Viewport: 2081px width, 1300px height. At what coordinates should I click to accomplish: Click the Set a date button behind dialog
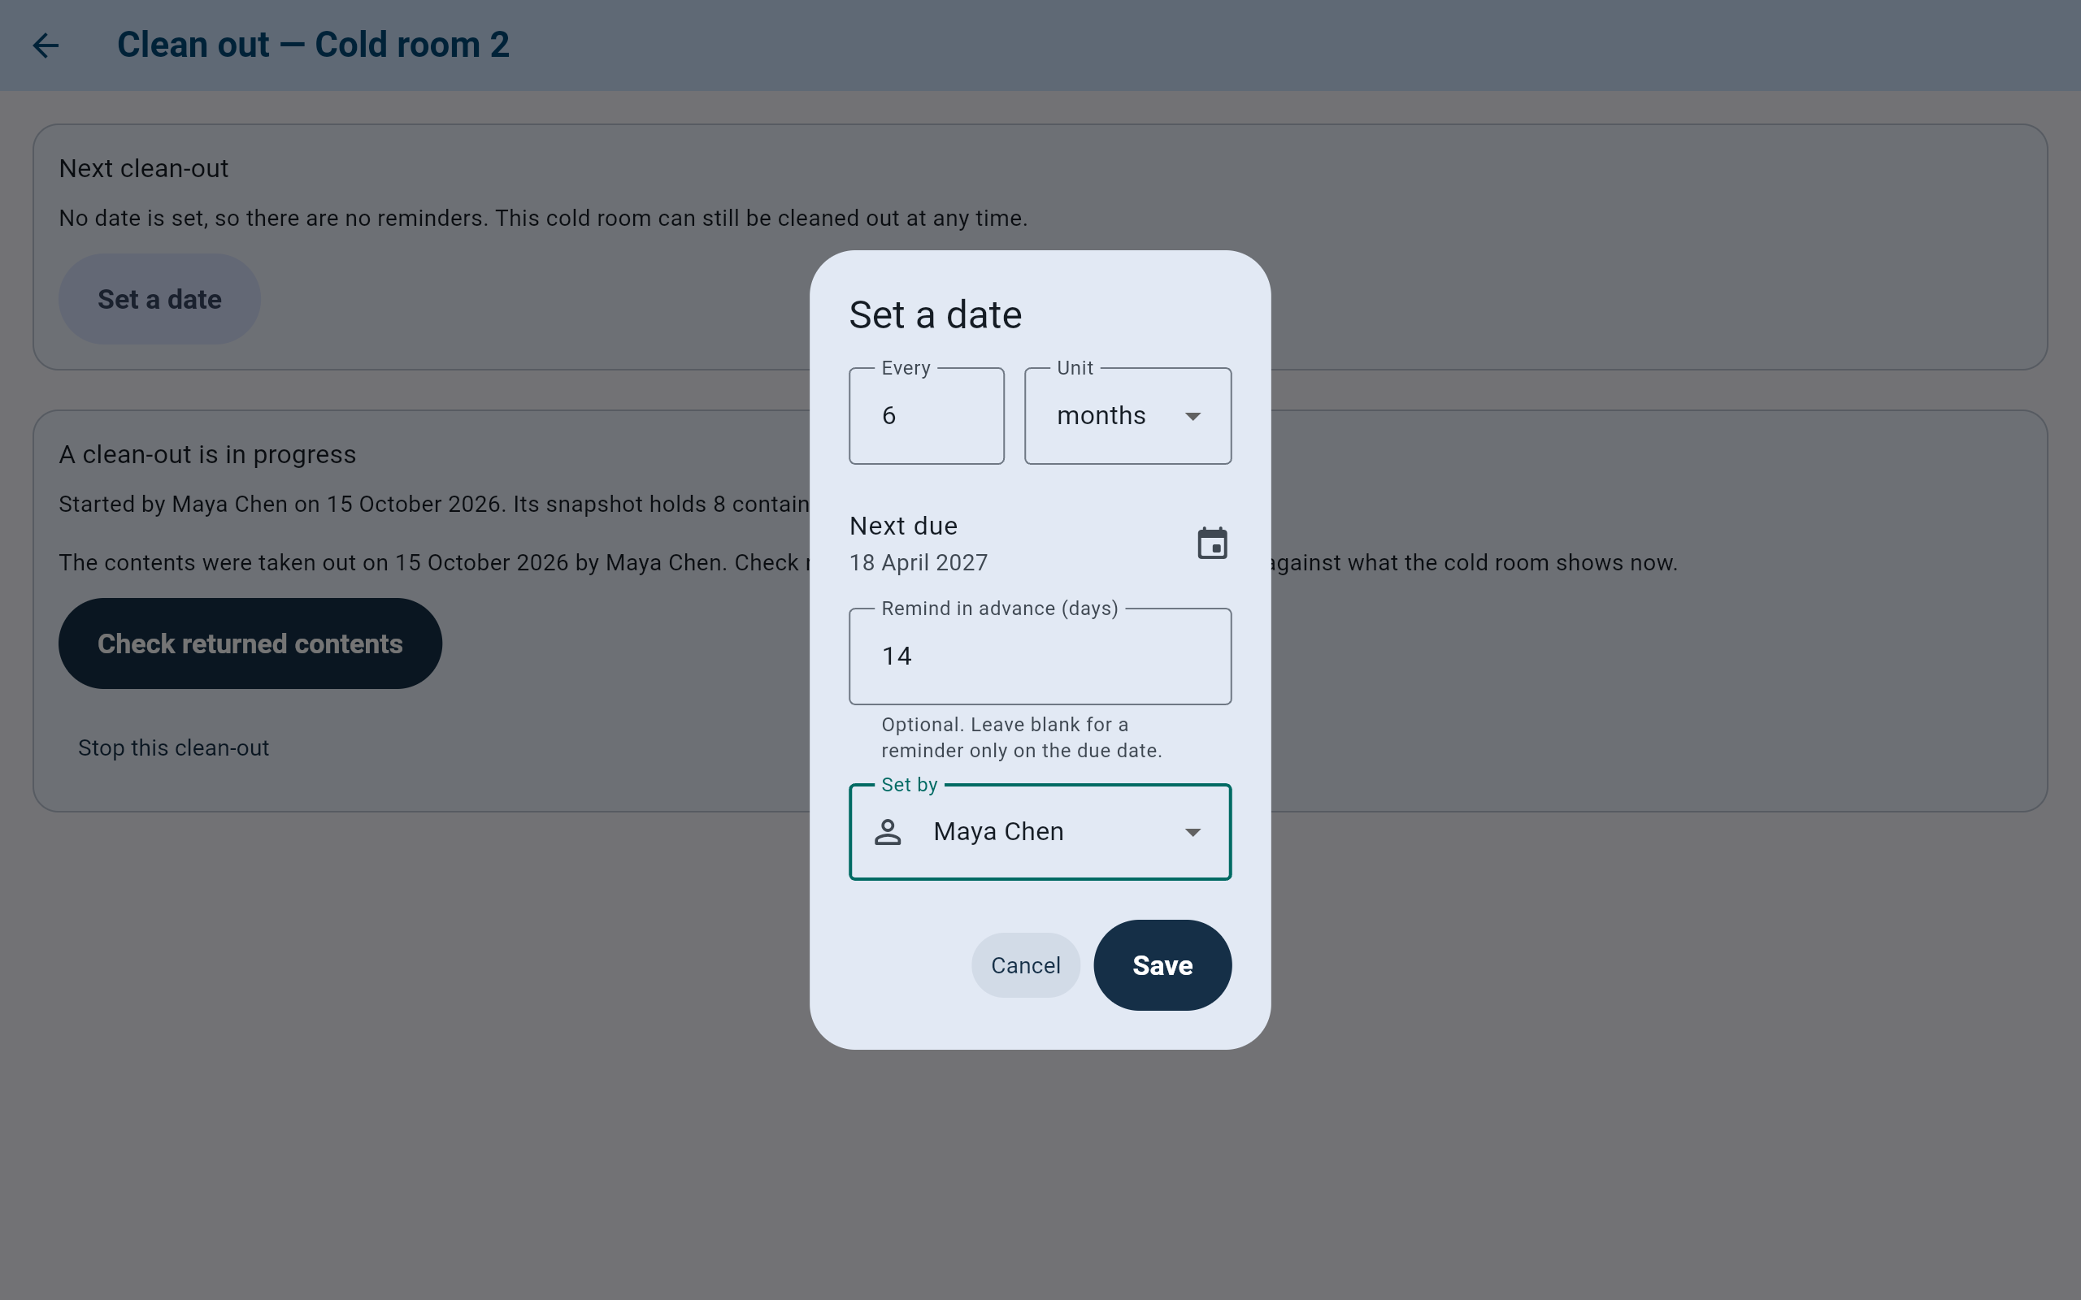pos(159,299)
